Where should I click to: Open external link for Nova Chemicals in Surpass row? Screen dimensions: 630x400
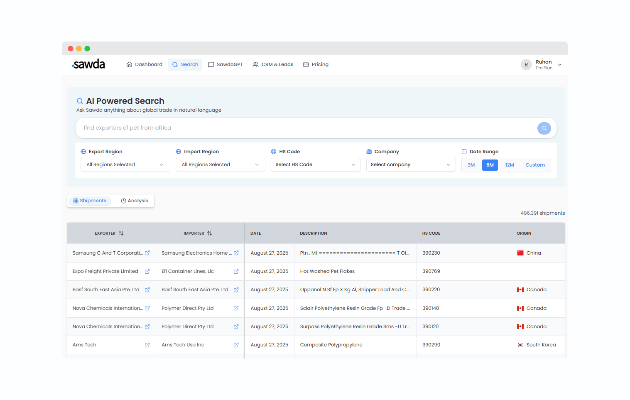147,326
